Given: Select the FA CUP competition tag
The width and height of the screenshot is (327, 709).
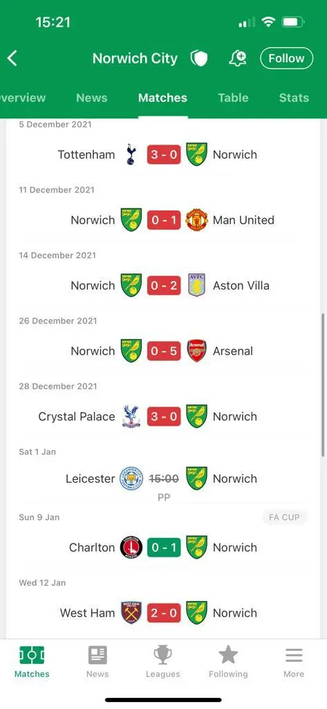Looking at the screenshot, I should [x=284, y=517].
